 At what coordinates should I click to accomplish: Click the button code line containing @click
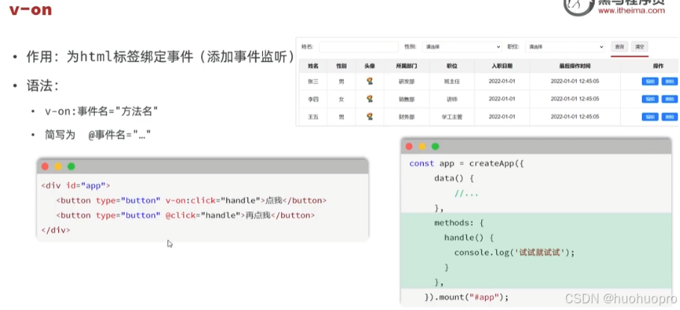pyautogui.click(x=185, y=215)
